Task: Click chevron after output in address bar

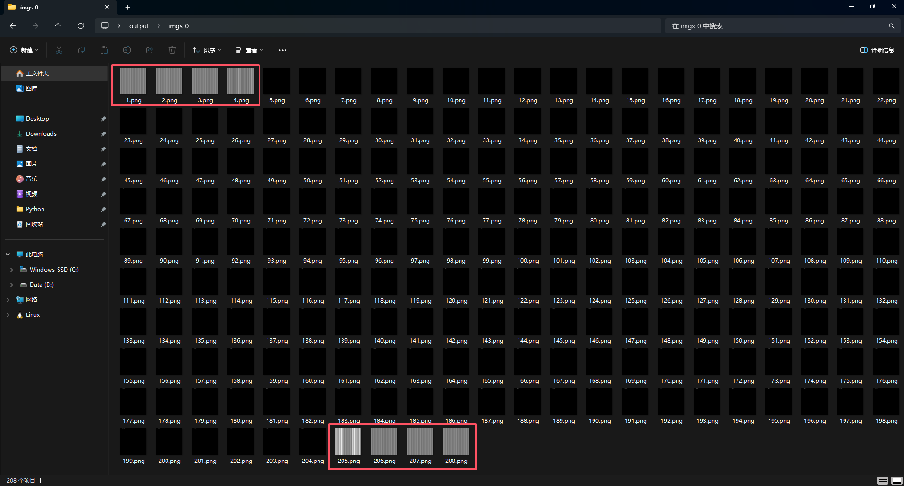Action: (x=159, y=26)
